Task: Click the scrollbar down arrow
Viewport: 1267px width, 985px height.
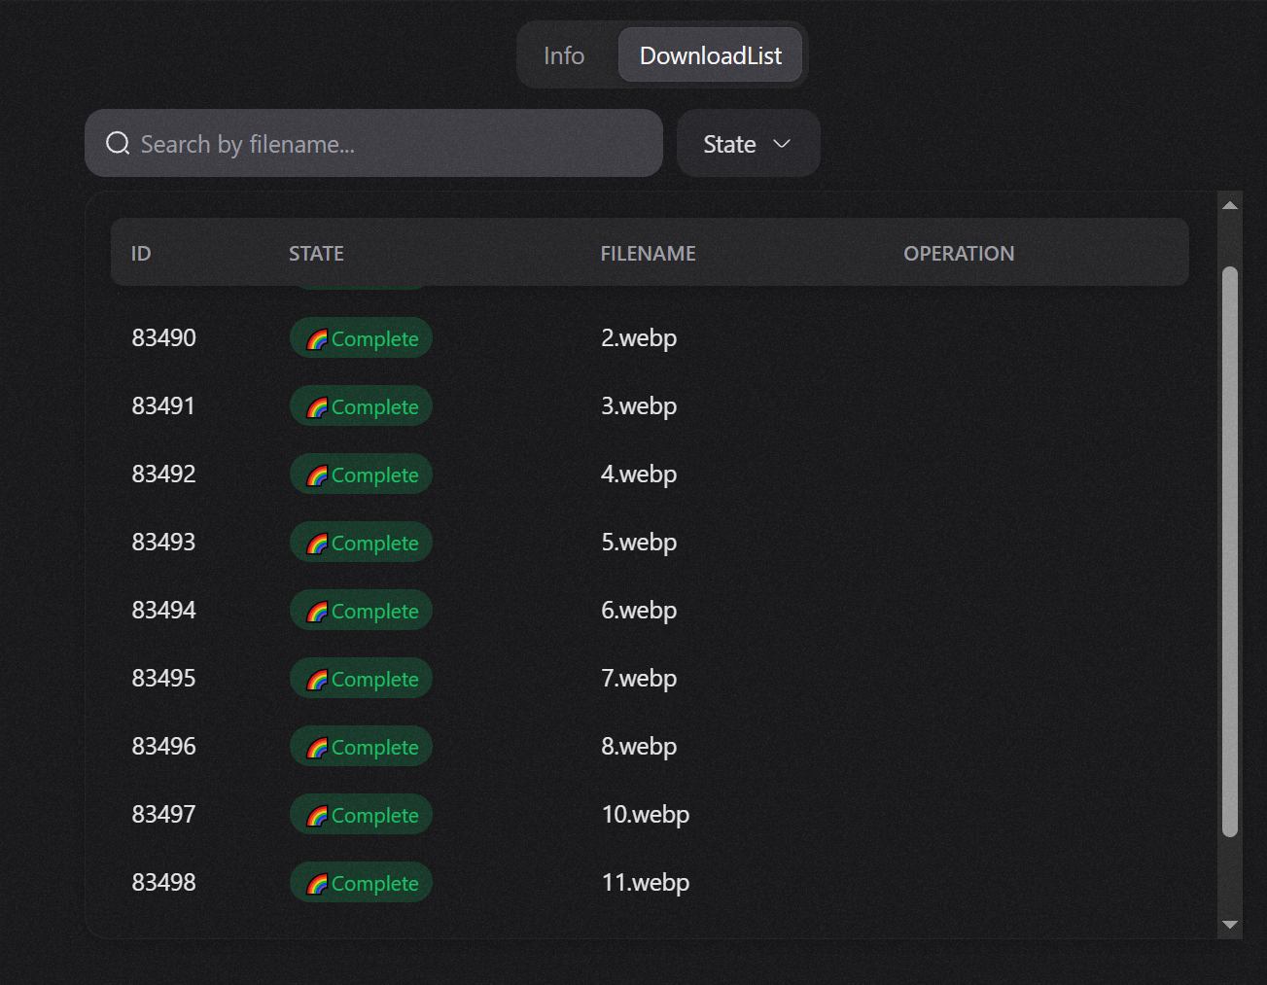Action: 1230,925
